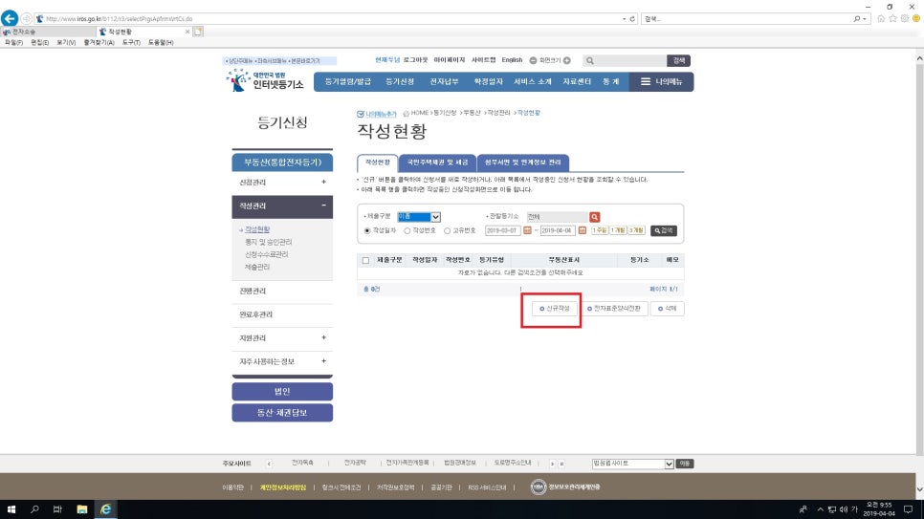
Task: Open the 등기신청 top menu
Action: tap(400, 82)
